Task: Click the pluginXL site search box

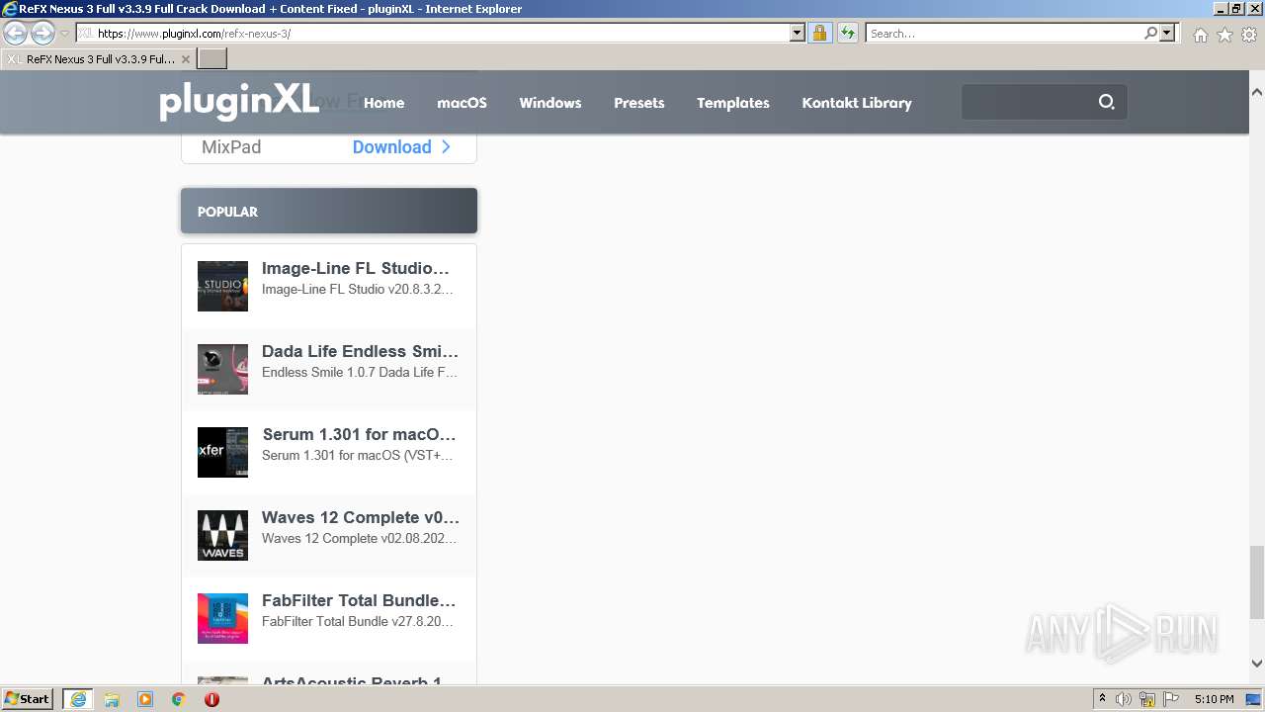Action: 1028,102
